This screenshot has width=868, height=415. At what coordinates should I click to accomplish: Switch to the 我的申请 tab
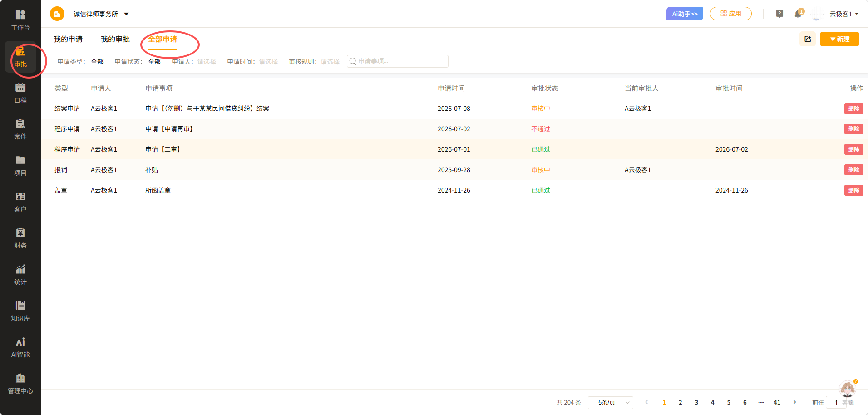click(68, 40)
